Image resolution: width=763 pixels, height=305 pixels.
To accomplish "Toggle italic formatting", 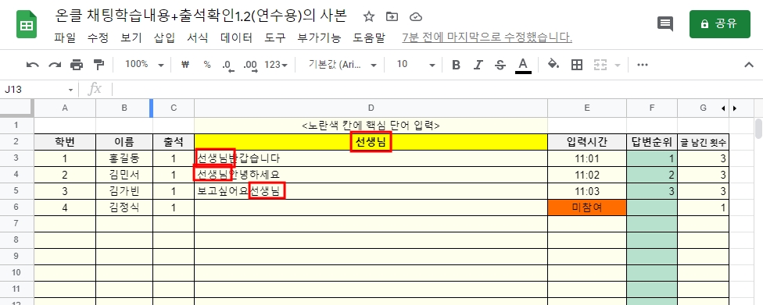I will pos(478,65).
